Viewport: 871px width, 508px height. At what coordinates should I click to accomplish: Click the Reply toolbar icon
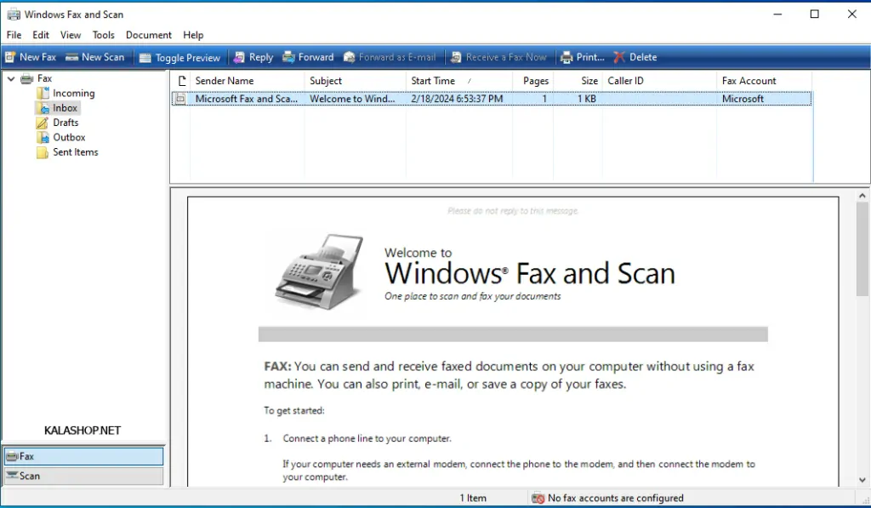tap(252, 57)
